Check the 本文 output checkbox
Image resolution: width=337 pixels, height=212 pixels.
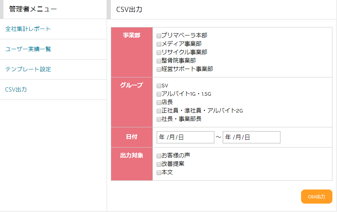pyautogui.click(x=159, y=173)
